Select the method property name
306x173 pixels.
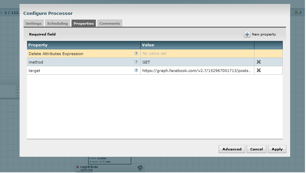click(36, 62)
